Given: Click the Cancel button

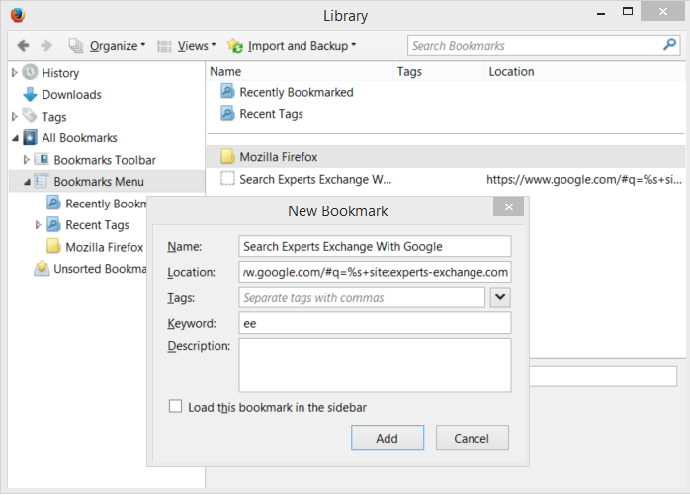Looking at the screenshot, I should pyautogui.click(x=473, y=438).
